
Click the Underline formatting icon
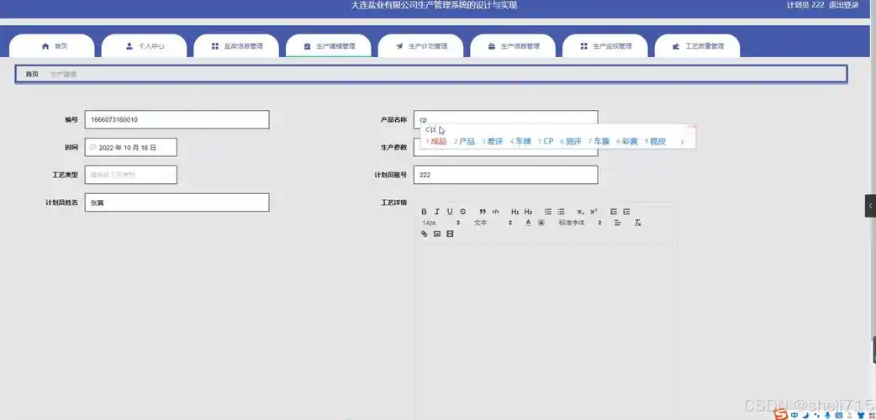(450, 212)
